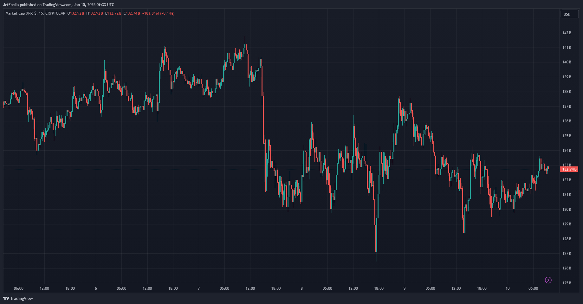Click the lowest candle wick near 127 B
The height and width of the screenshot is (304, 583).
[377, 258]
